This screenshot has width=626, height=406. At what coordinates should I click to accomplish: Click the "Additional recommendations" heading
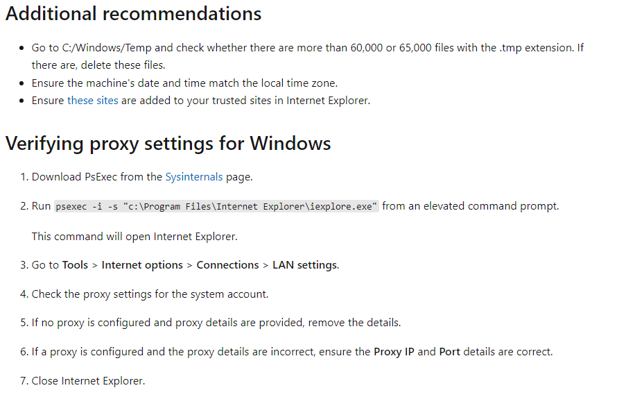pyautogui.click(x=133, y=14)
